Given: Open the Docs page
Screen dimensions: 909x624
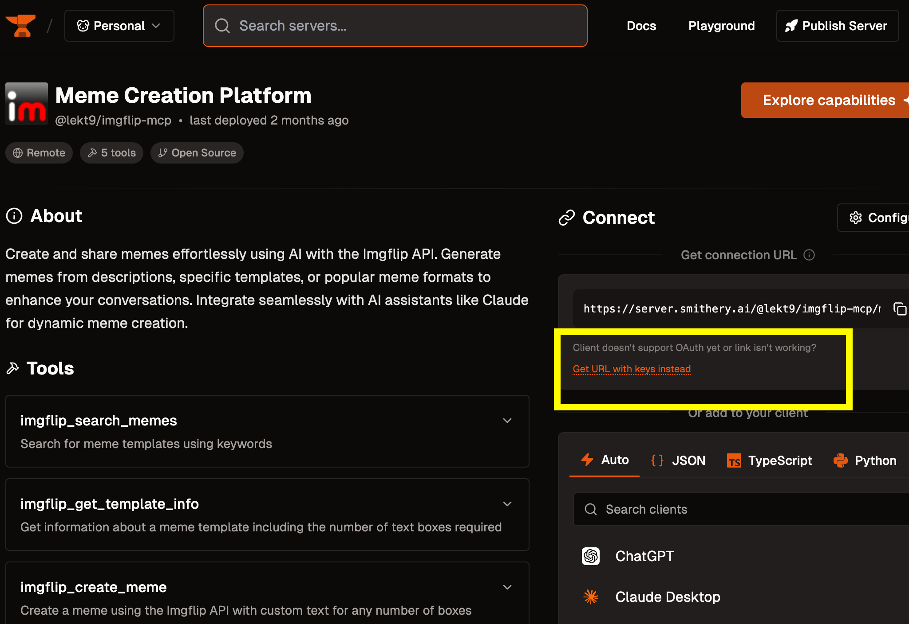Looking at the screenshot, I should click(641, 26).
